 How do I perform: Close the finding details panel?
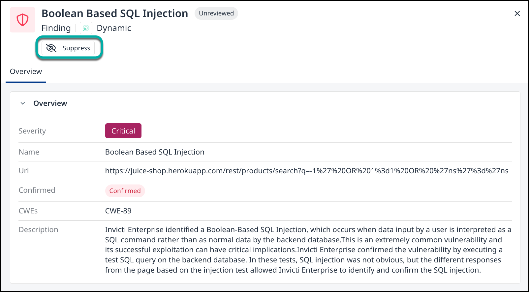(x=517, y=13)
